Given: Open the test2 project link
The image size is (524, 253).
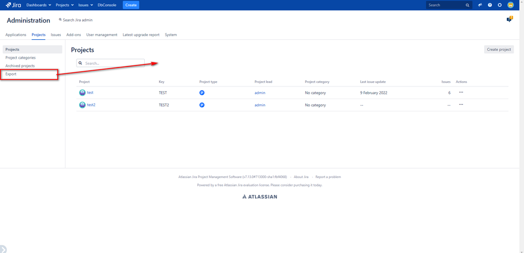Looking at the screenshot, I should click(91, 105).
